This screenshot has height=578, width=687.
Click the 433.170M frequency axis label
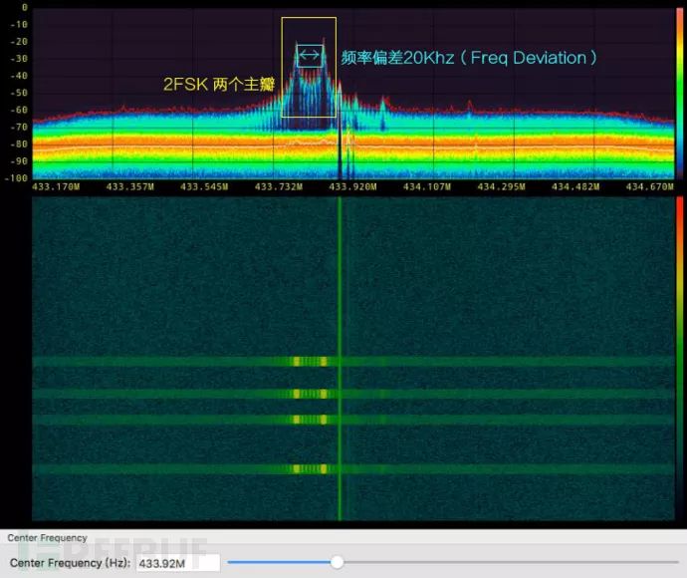[x=56, y=186]
